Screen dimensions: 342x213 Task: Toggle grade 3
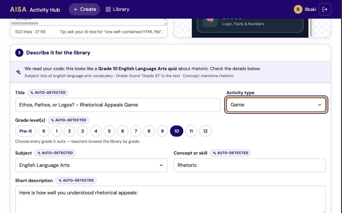coord(82,131)
